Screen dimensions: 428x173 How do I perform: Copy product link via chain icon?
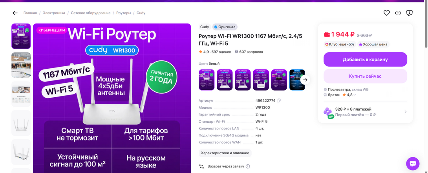click(x=398, y=13)
